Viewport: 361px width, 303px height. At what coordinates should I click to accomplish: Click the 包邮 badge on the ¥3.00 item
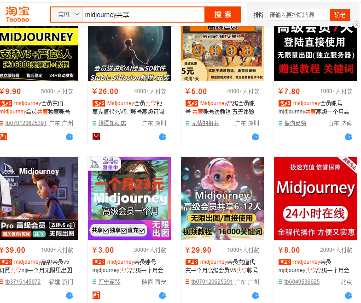[x=99, y=262]
